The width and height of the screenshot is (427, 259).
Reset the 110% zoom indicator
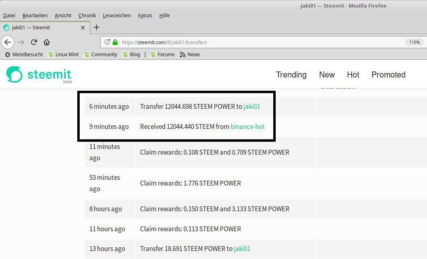(x=415, y=42)
